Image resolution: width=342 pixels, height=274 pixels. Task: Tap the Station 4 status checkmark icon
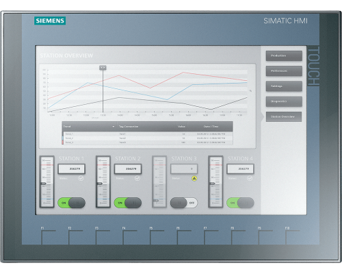(250, 178)
